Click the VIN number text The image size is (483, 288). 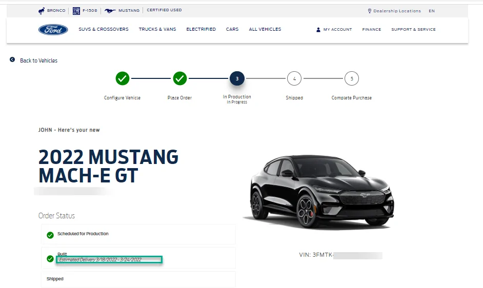(316, 255)
